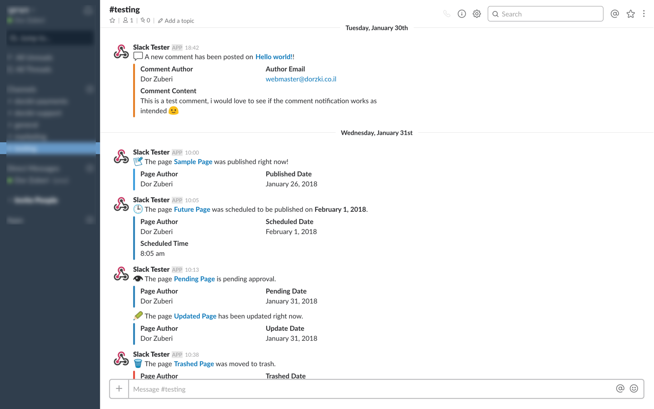Click the @ mention icon in the message box

pyautogui.click(x=620, y=389)
